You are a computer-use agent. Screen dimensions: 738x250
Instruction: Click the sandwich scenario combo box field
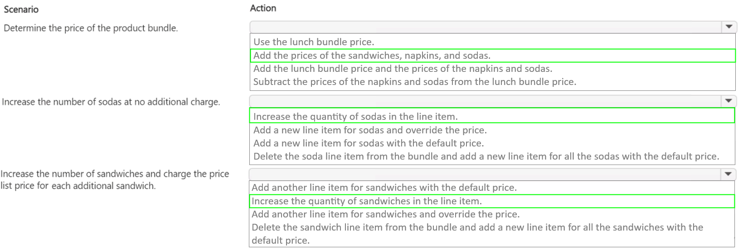pos(484,174)
